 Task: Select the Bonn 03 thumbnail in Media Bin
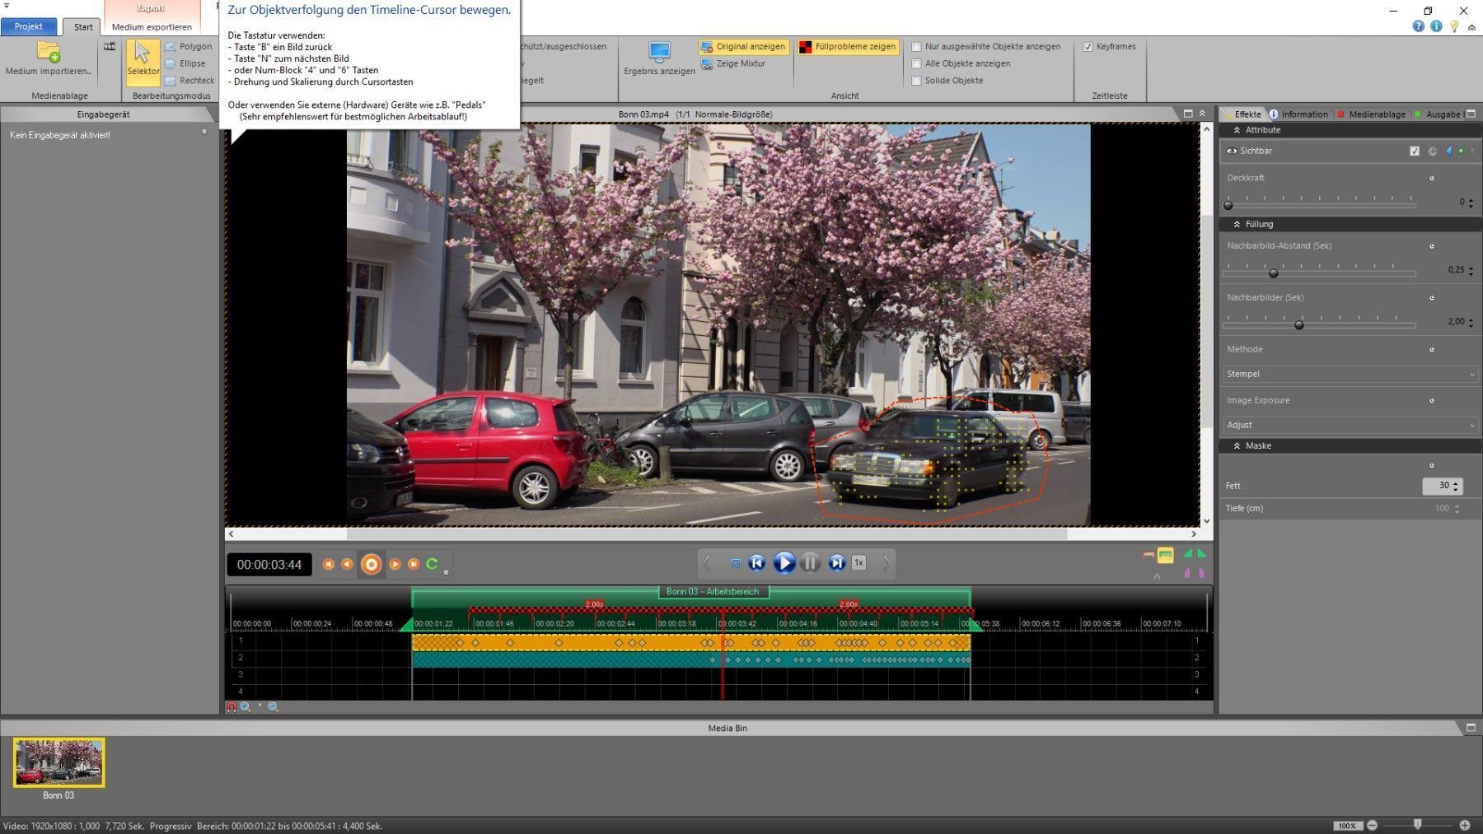(58, 762)
